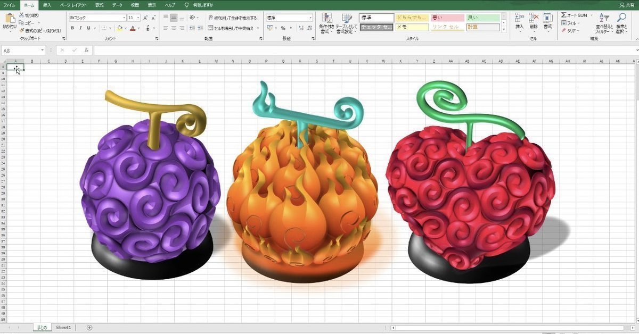Open 検索と選択 menu
The image size is (639, 334).
coord(621,23)
